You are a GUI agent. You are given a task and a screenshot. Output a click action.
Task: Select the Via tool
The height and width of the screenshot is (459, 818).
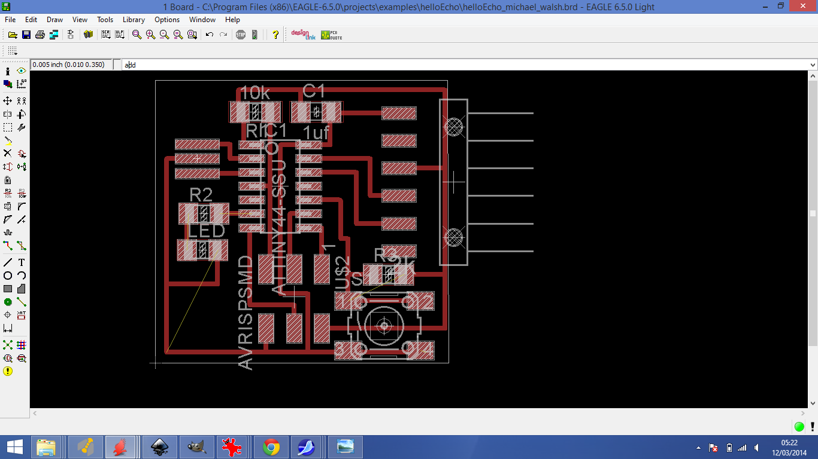tap(8, 302)
